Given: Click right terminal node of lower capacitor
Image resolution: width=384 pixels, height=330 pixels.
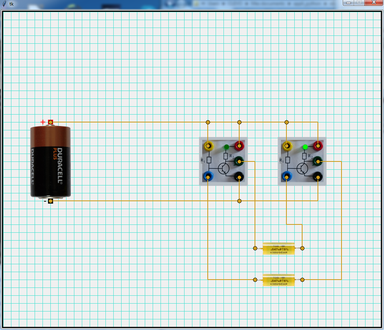Looking at the screenshot, I should point(302,280).
